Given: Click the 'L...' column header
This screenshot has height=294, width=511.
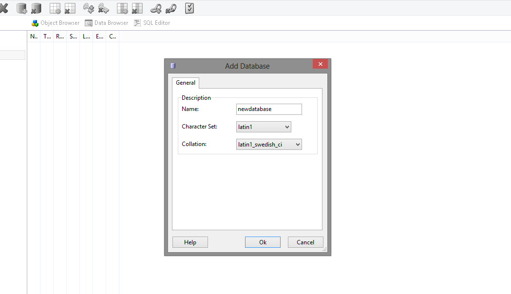Looking at the screenshot, I should pos(86,37).
